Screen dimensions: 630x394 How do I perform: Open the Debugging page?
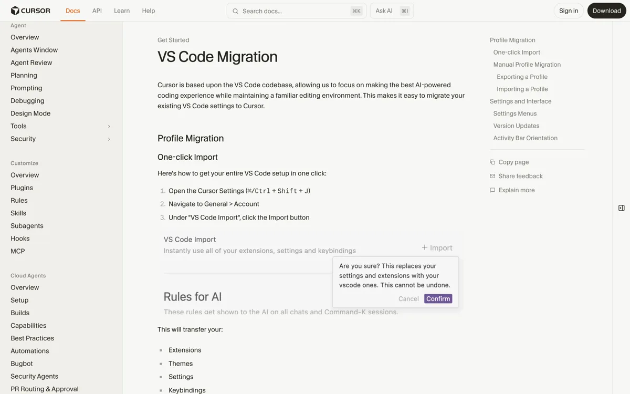coord(27,100)
